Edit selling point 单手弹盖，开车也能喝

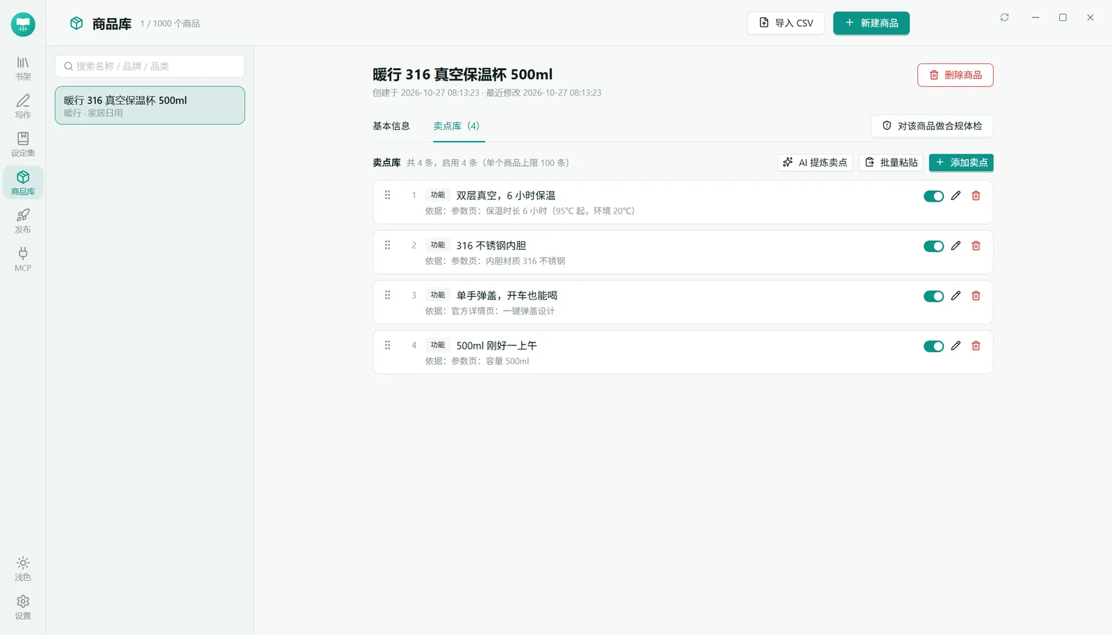956,296
